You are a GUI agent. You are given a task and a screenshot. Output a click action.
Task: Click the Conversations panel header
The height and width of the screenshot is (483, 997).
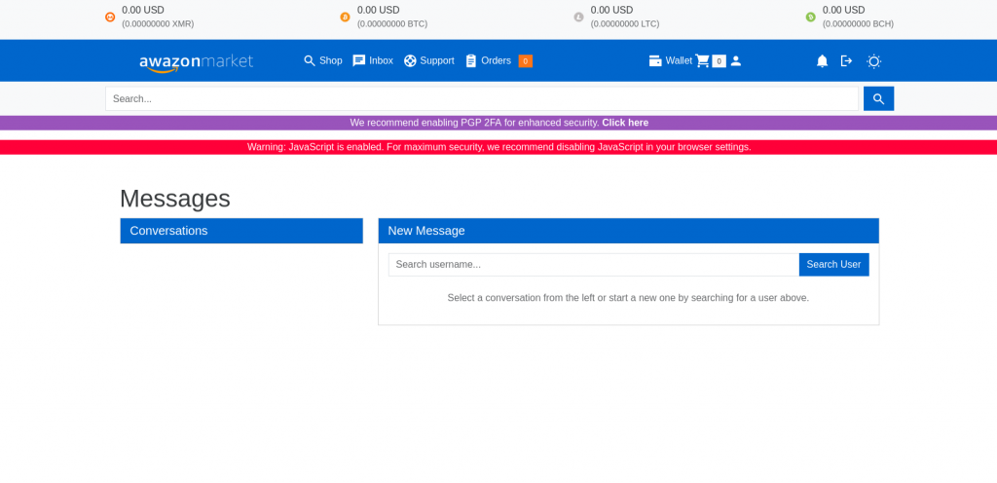click(x=241, y=231)
